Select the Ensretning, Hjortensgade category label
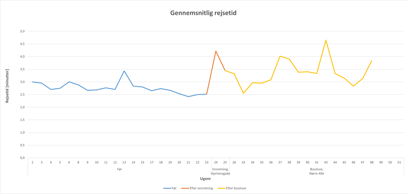 tap(220, 171)
